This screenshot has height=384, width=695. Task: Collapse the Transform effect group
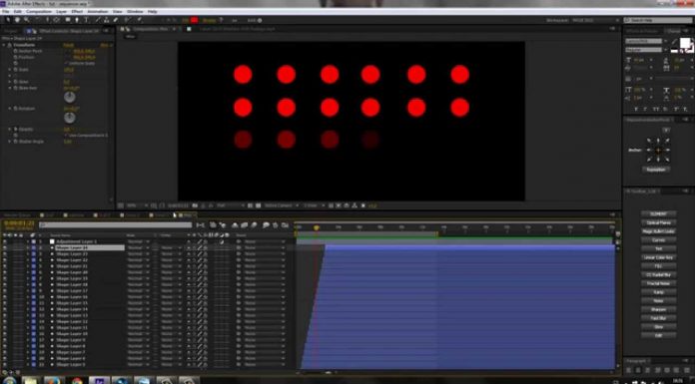coord(4,45)
